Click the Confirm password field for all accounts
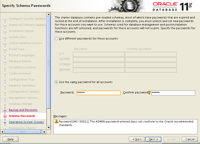The height and width of the screenshot is (144, 200). point(173,93)
